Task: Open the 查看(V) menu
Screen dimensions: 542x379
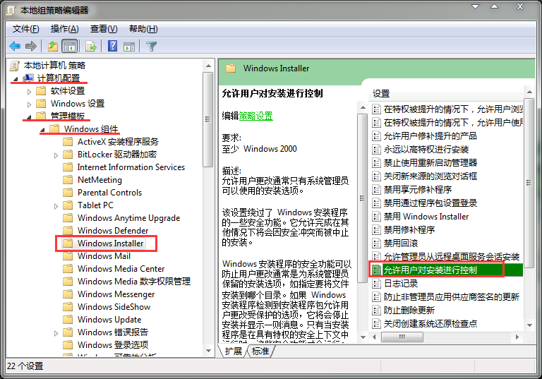Action: tap(104, 29)
